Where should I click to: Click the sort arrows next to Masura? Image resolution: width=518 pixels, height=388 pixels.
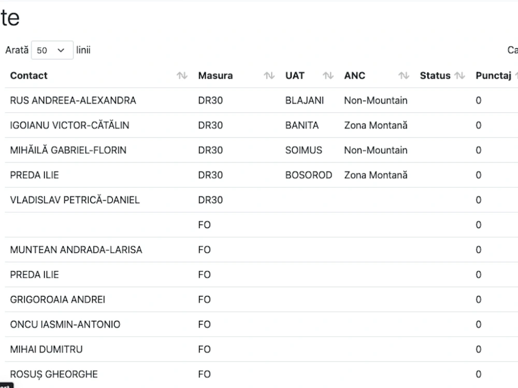pos(269,76)
